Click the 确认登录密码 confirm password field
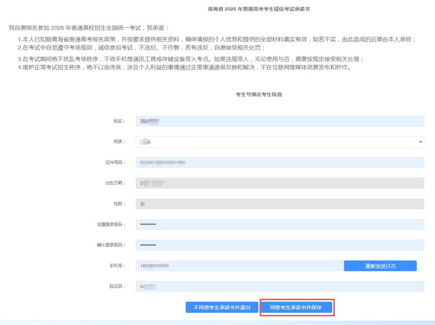The height and width of the screenshot is (325, 435). pyautogui.click(x=280, y=245)
